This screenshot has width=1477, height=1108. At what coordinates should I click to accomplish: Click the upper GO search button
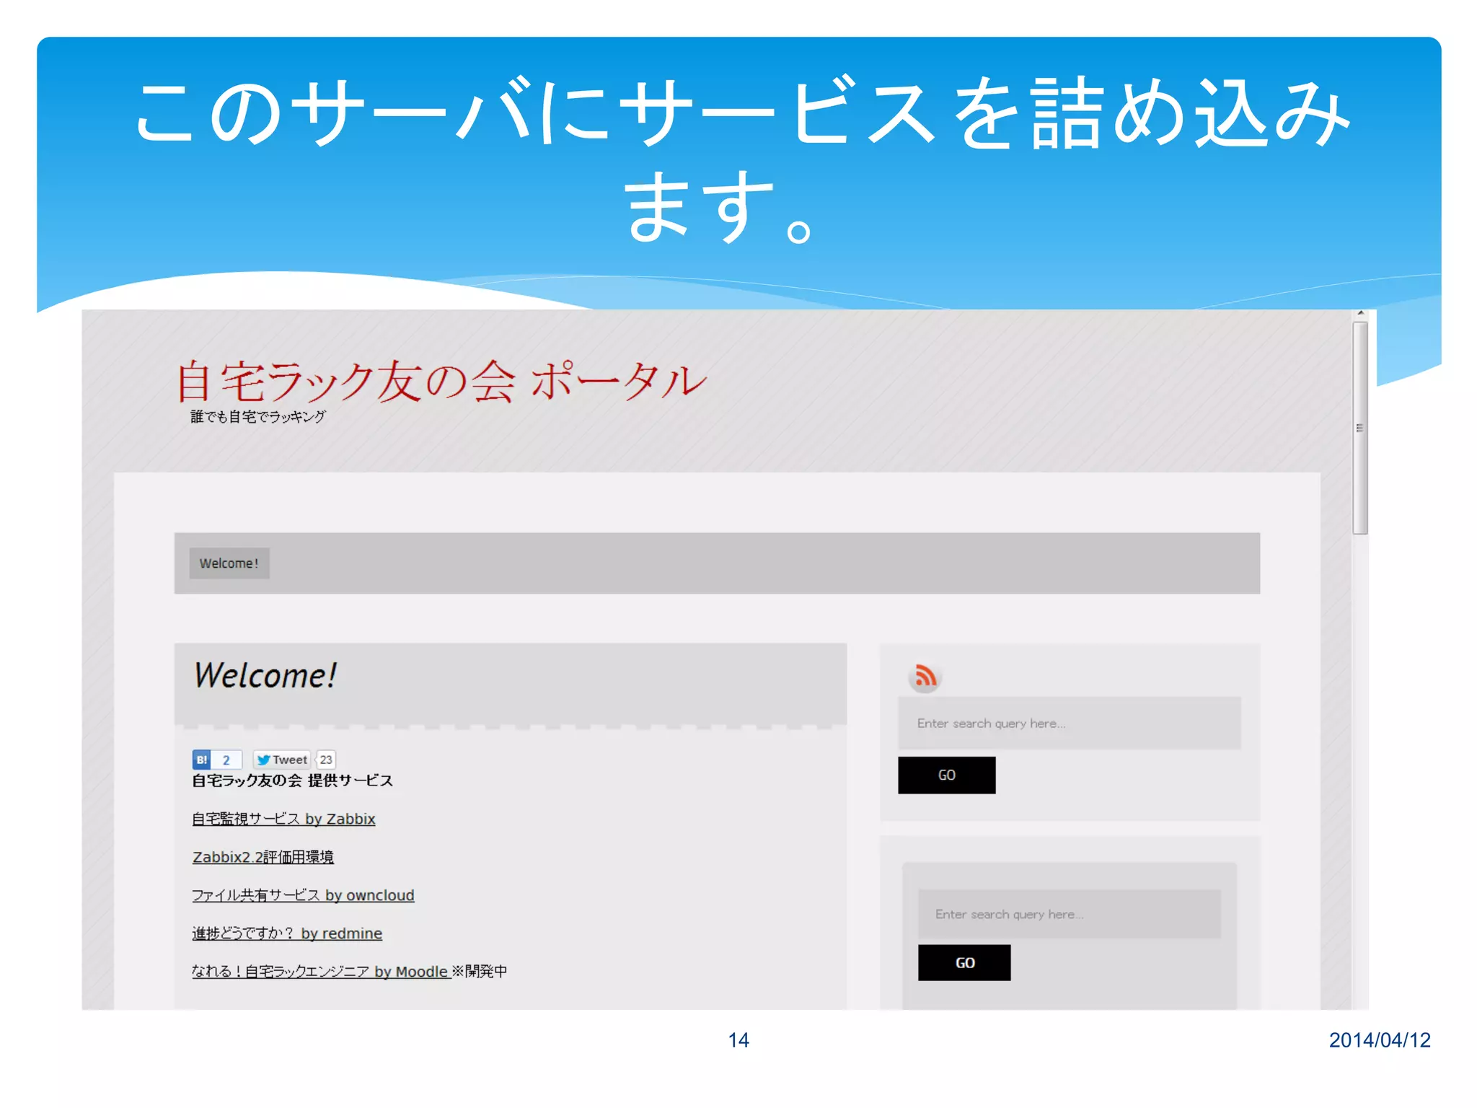pyautogui.click(x=946, y=775)
